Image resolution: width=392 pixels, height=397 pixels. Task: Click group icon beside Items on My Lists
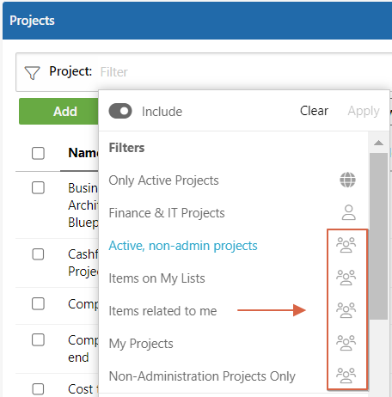346,278
